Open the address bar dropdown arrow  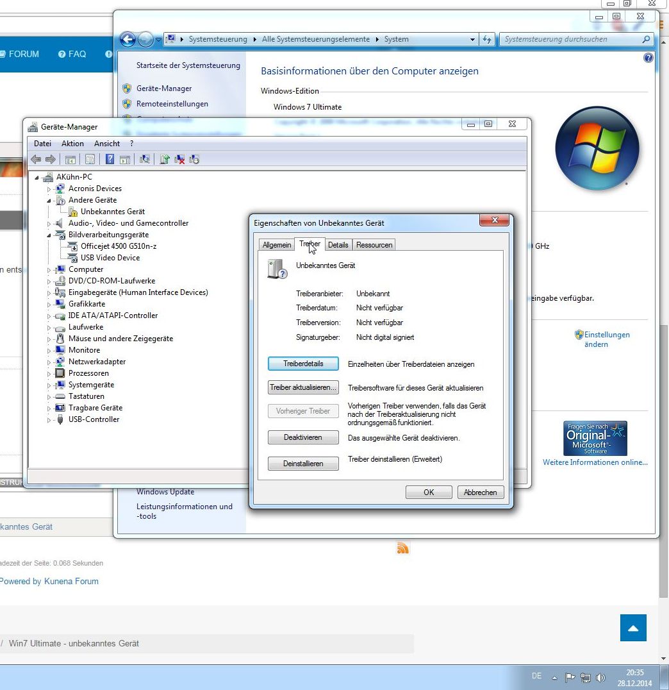coord(472,39)
